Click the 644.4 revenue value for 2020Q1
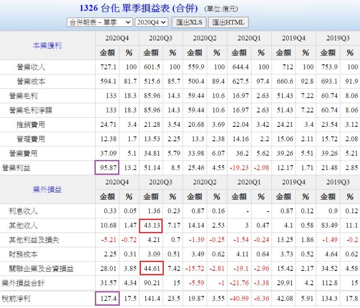This screenshot has width=360, height=308. 241,67
